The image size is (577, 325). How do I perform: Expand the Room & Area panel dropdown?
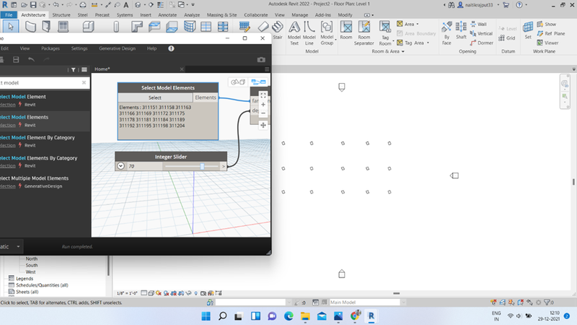[403, 51]
